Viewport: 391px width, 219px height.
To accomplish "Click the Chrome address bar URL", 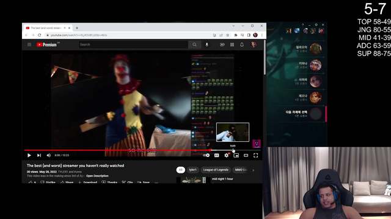I will coord(79,35).
